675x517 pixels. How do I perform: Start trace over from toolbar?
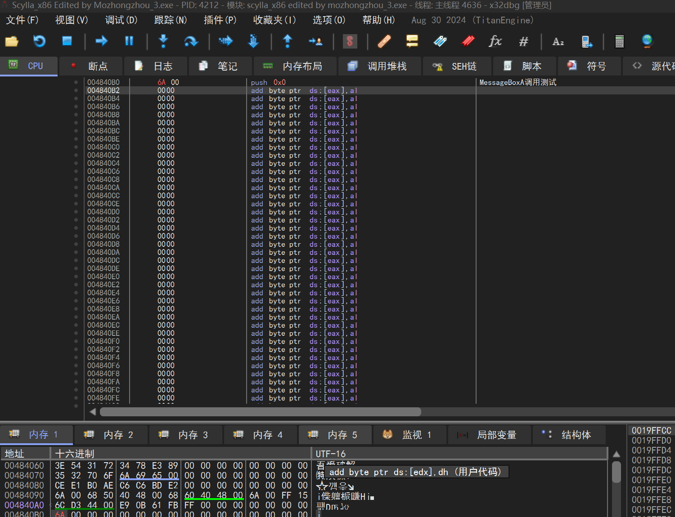(x=253, y=41)
